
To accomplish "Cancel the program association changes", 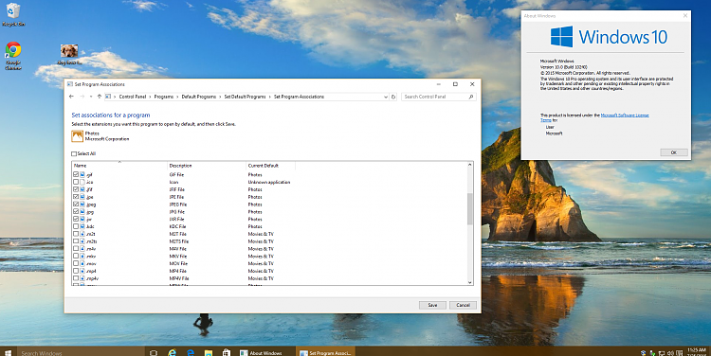I will point(463,305).
